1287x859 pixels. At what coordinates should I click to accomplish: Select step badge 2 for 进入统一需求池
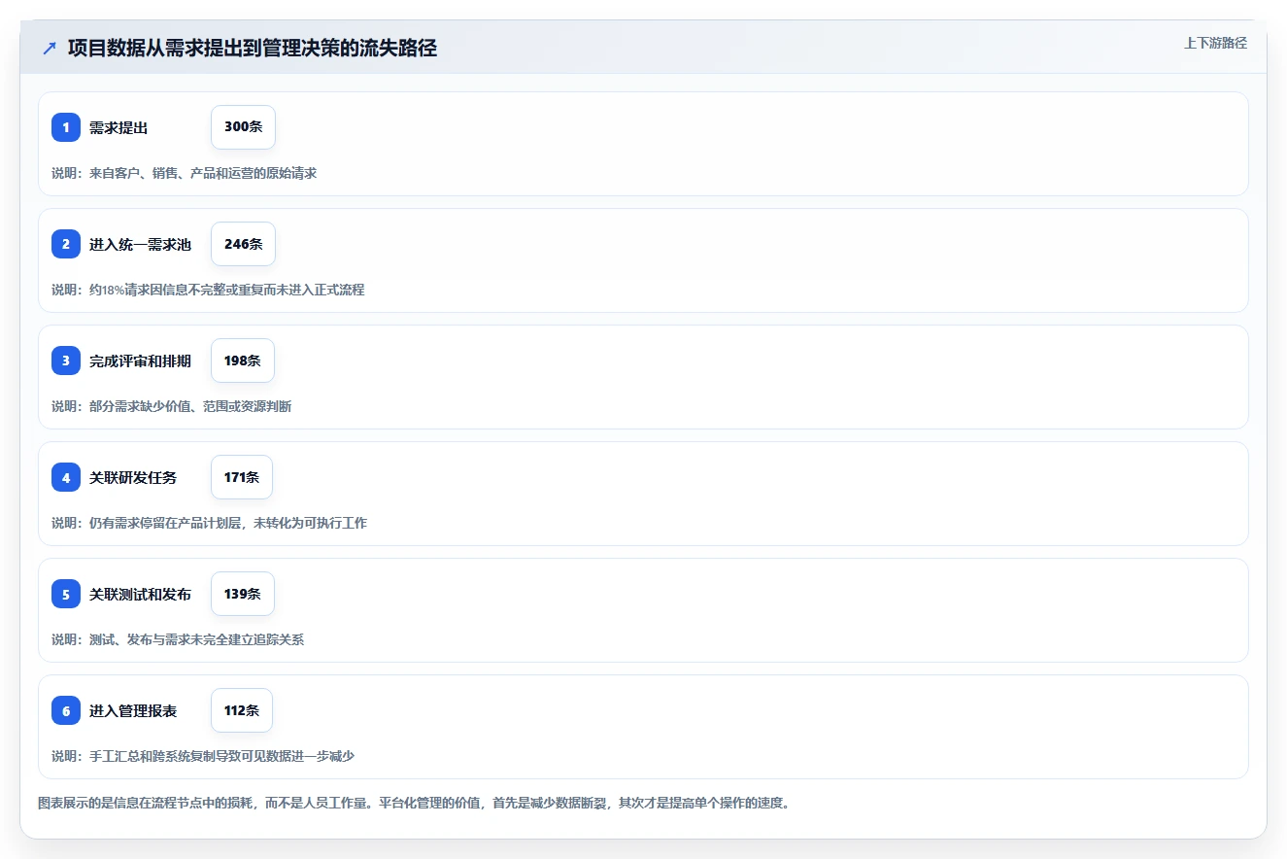pyautogui.click(x=66, y=244)
